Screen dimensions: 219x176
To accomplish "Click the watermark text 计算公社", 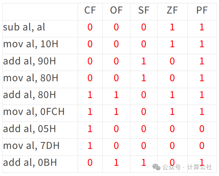I will point(199,167).
